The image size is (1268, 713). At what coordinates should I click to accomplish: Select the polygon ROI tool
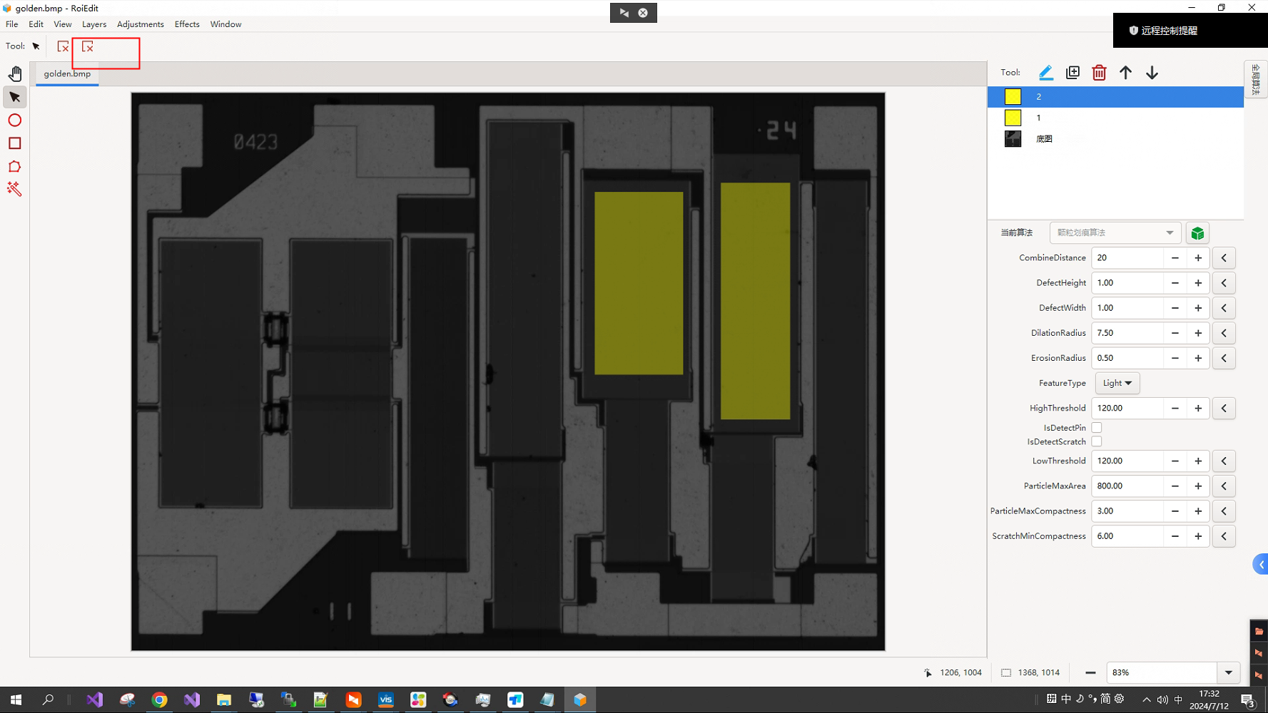15,167
